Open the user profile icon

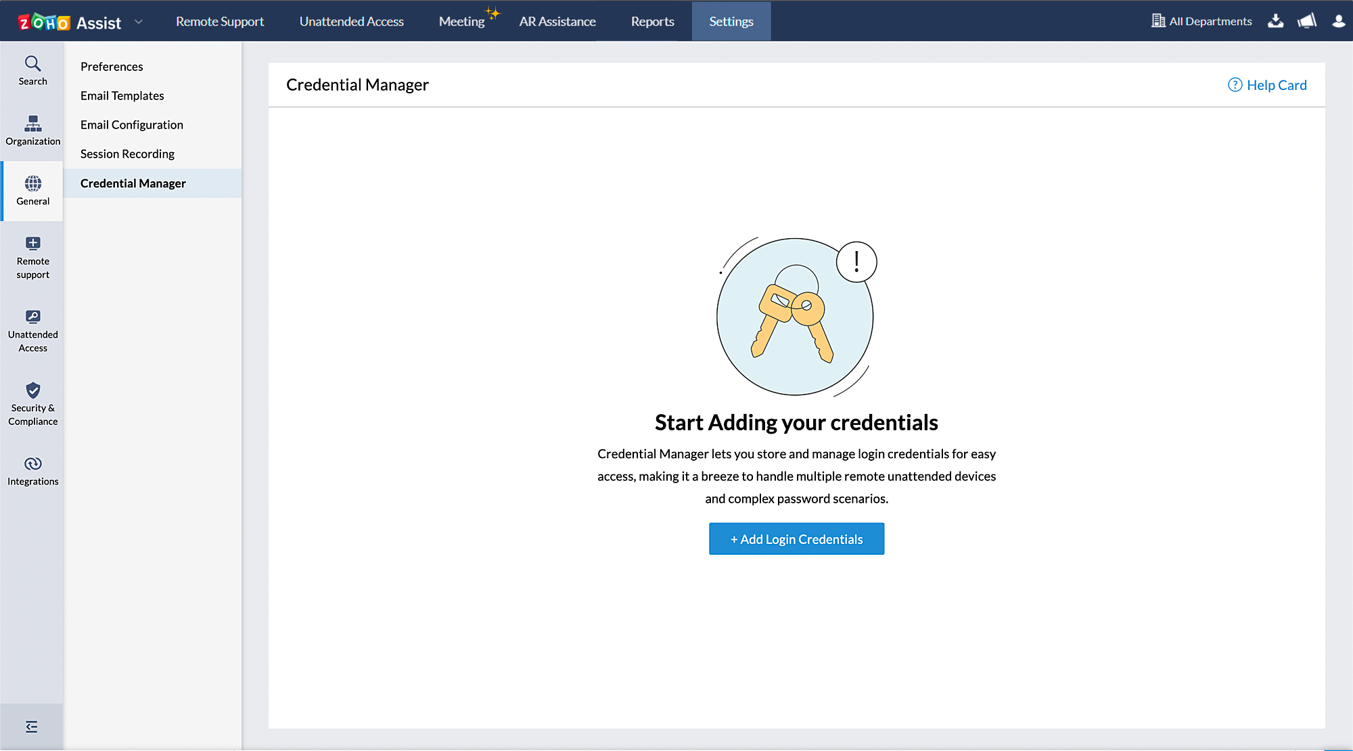click(1338, 21)
